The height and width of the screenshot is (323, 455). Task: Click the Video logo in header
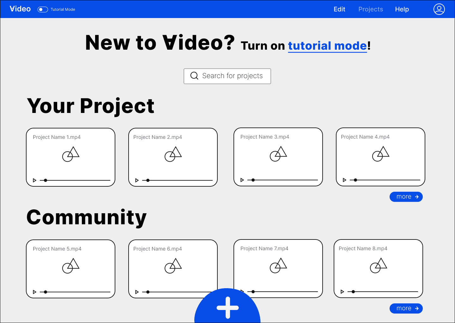pyautogui.click(x=20, y=9)
